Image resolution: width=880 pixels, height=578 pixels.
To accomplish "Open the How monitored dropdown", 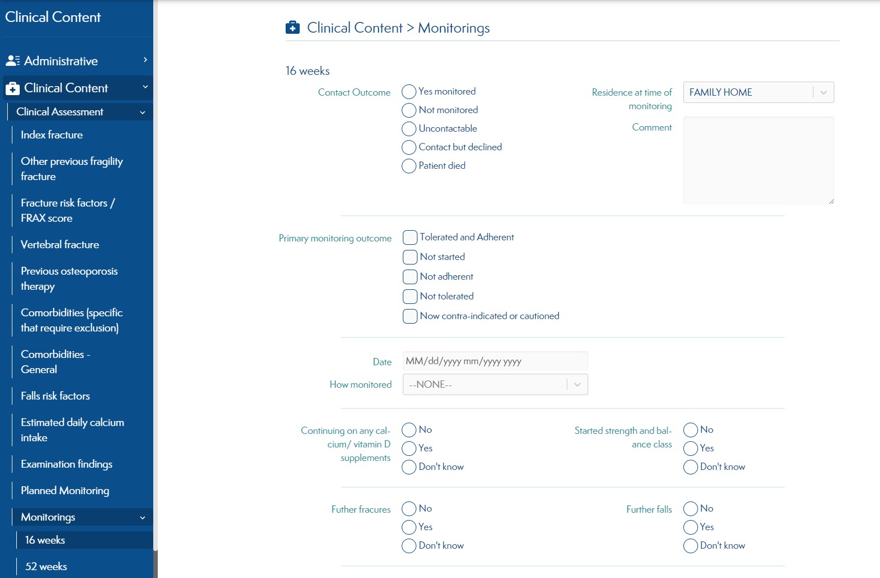I will click(x=495, y=384).
